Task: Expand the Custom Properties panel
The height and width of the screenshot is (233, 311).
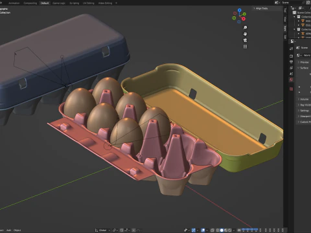Action: click(x=303, y=122)
